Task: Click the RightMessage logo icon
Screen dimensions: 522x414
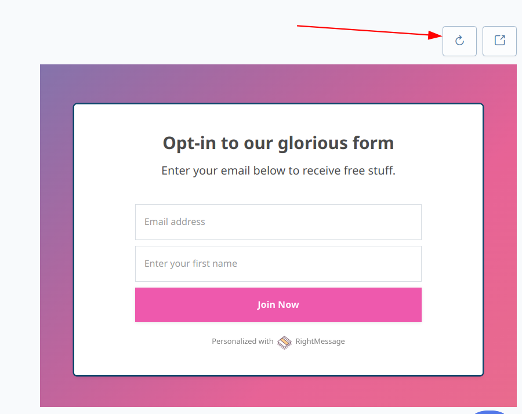Action: pos(284,342)
